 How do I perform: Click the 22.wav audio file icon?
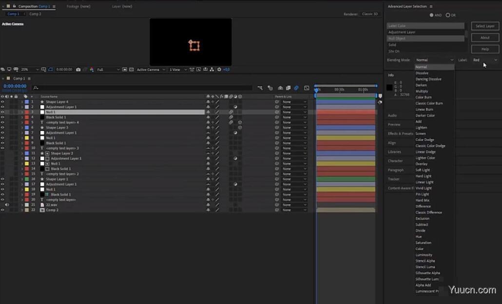42,205
